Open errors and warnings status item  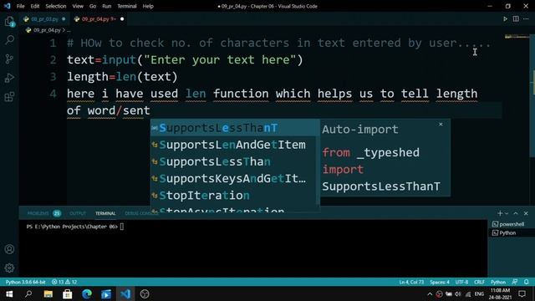(64, 282)
